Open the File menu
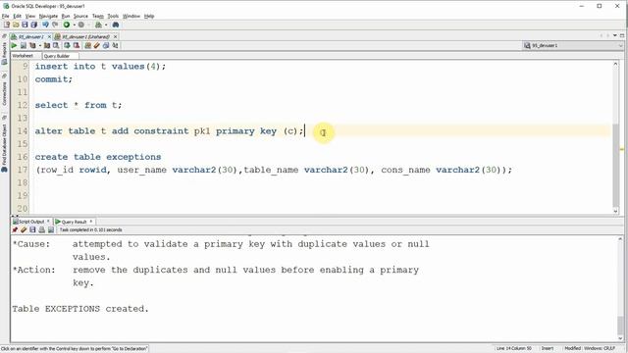The height and width of the screenshot is (353, 628). click(x=6, y=16)
